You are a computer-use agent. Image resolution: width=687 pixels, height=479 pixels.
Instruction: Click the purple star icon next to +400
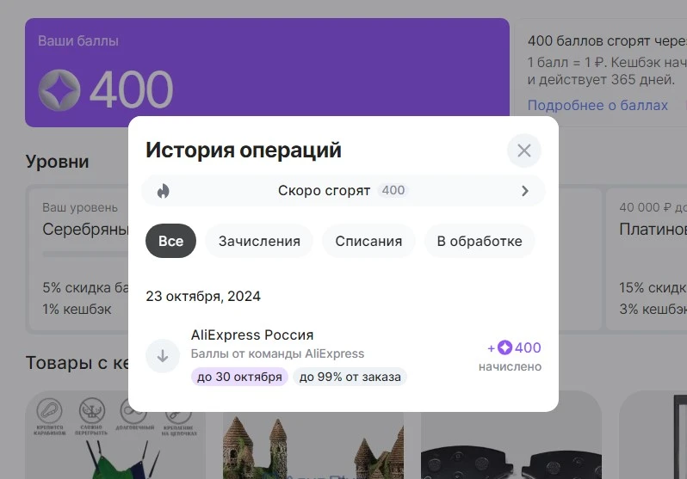point(504,347)
